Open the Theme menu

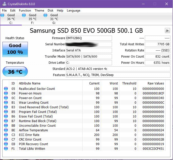coord(39,10)
